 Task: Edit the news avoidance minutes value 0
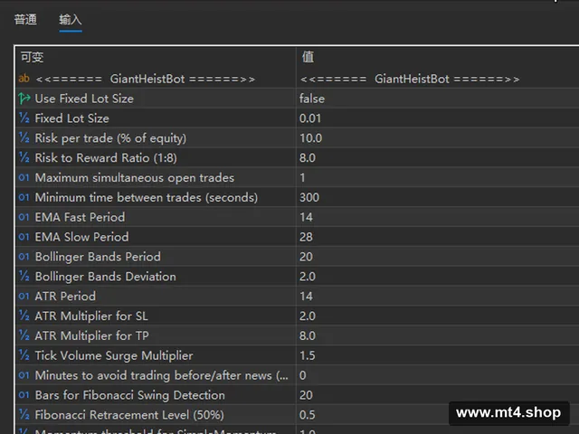click(x=303, y=375)
